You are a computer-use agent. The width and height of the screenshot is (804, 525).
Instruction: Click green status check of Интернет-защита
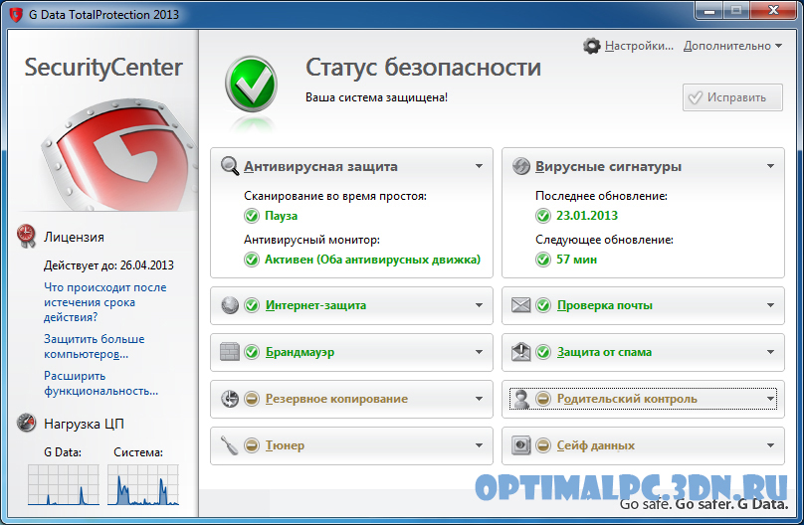point(251,305)
